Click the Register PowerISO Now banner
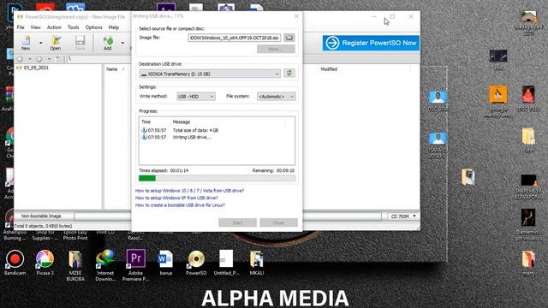 (x=371, y=43)
